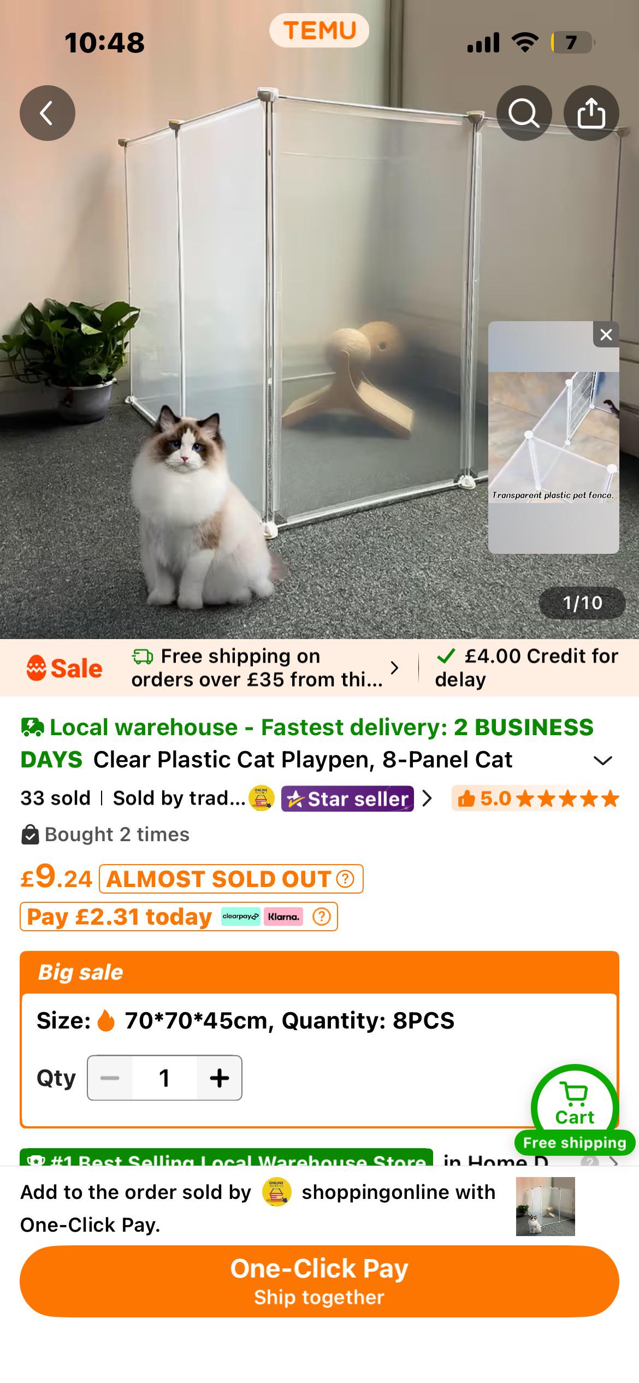View the 5.0 star rating reviews

tap(536, 799)
